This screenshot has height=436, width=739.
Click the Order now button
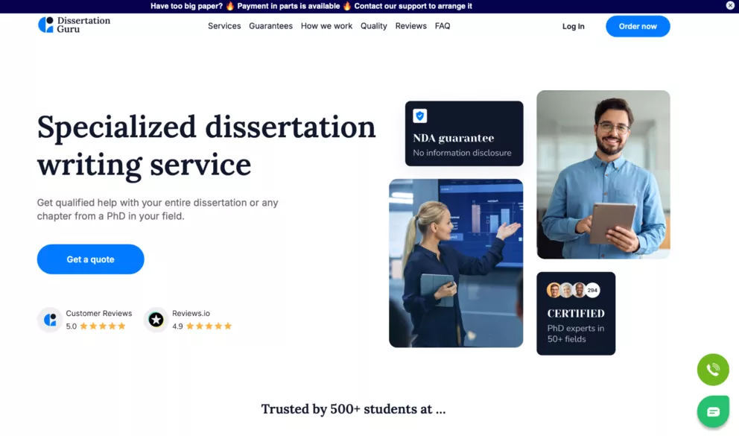[x=638, y=26]
